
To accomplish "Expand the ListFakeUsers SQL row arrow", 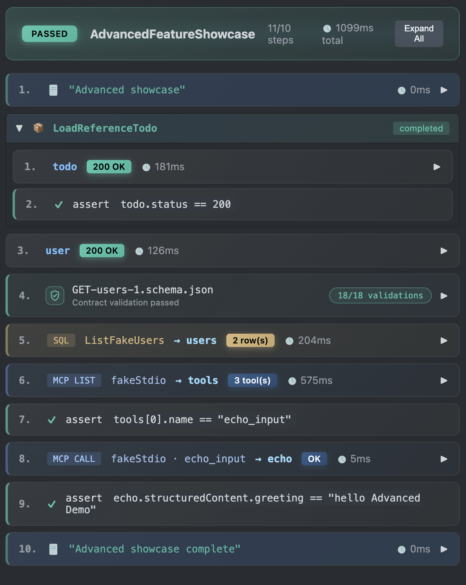I will coord(444,341).
